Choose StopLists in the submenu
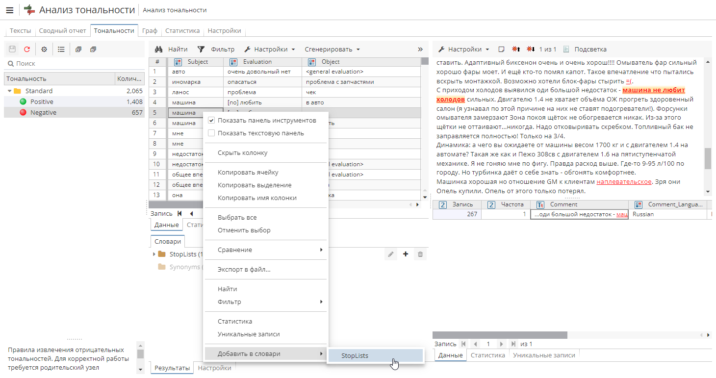The width and height of the screenshot is (716, 378). 375,355
